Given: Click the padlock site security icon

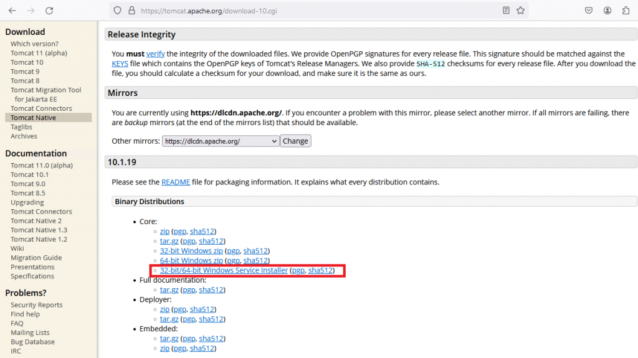Looking at the screenshot, I should tap(131, 11).
